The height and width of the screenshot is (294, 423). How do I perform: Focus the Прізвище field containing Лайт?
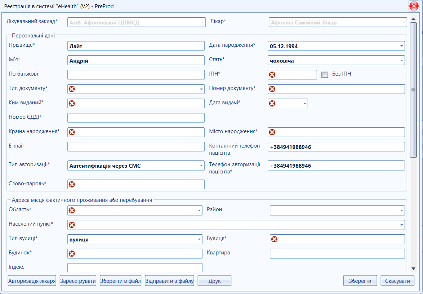136,46
